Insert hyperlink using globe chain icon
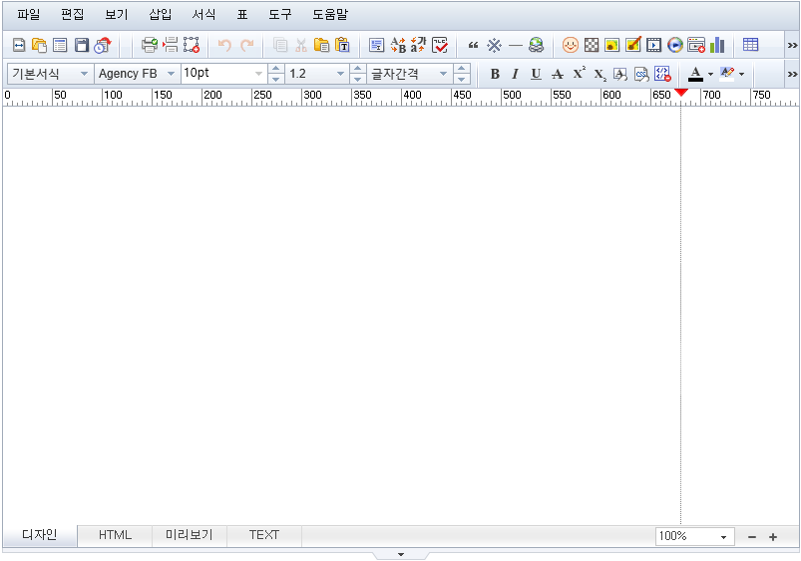Screen dimensions: 801x561 pyautogui.click(x=537, y=46)
